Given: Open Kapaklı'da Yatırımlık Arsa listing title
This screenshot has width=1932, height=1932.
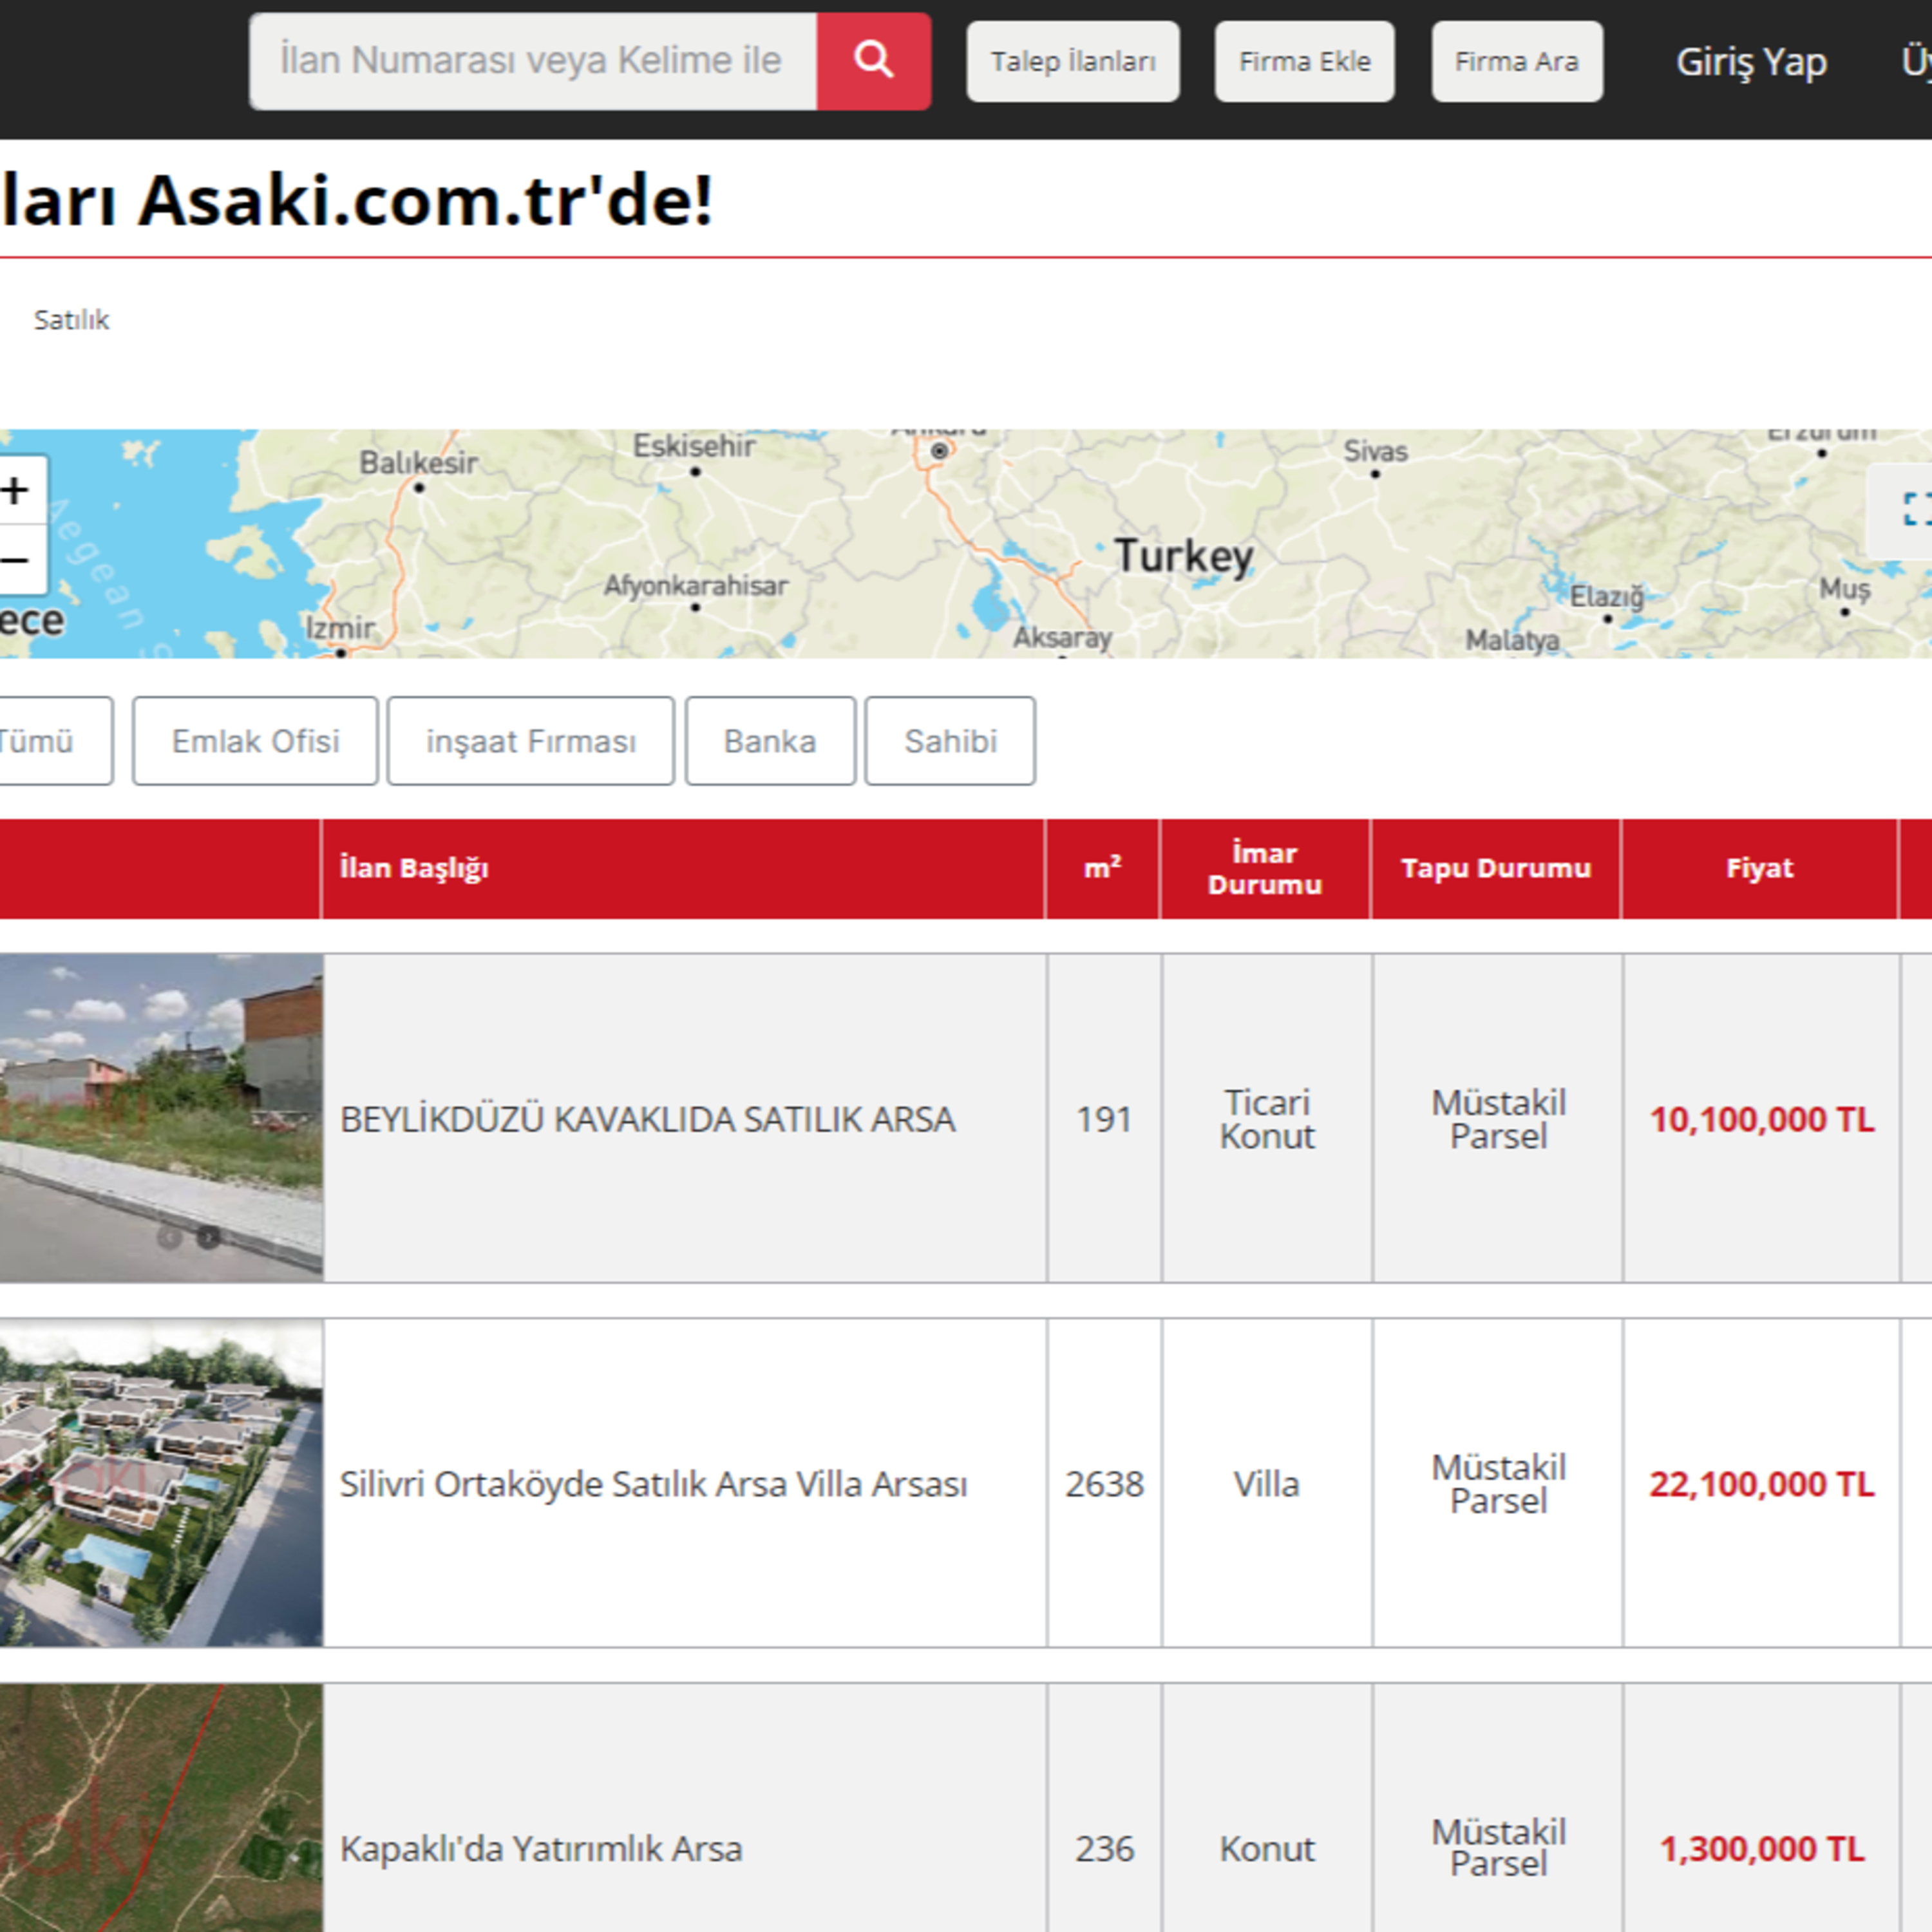Looking at the screenshot, I should coord(541,1849).
